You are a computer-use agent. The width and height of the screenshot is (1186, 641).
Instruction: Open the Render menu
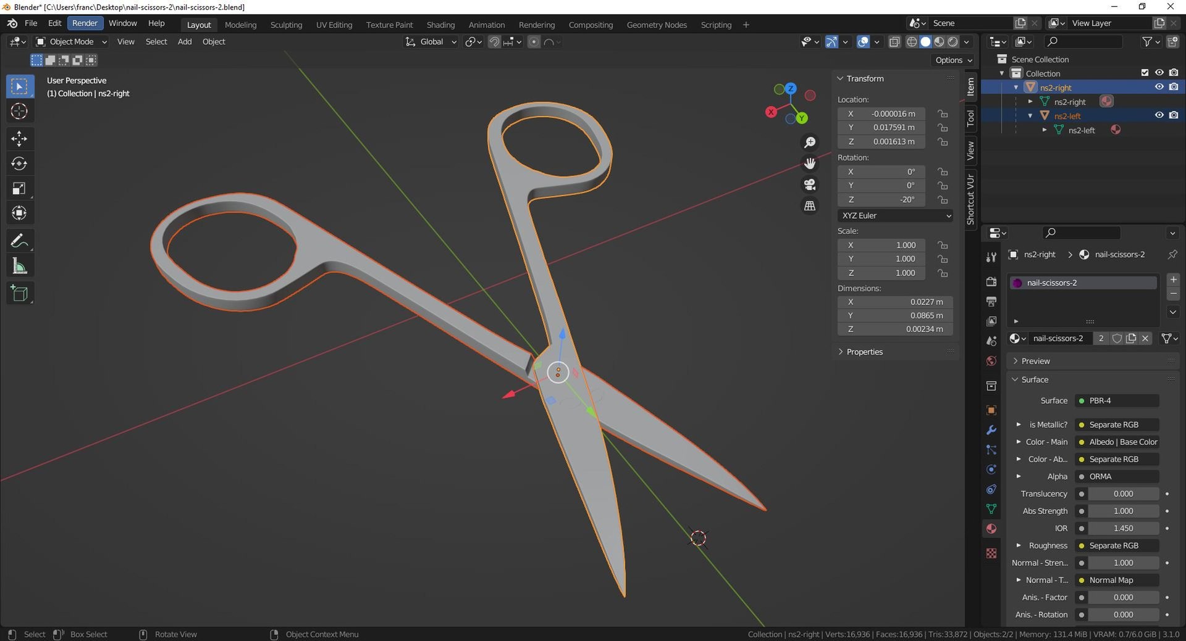point(85,23)
